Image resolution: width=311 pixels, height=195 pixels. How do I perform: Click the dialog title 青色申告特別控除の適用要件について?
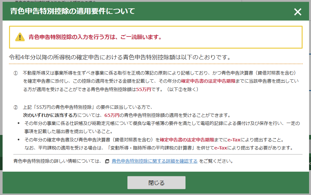point(72,12)
